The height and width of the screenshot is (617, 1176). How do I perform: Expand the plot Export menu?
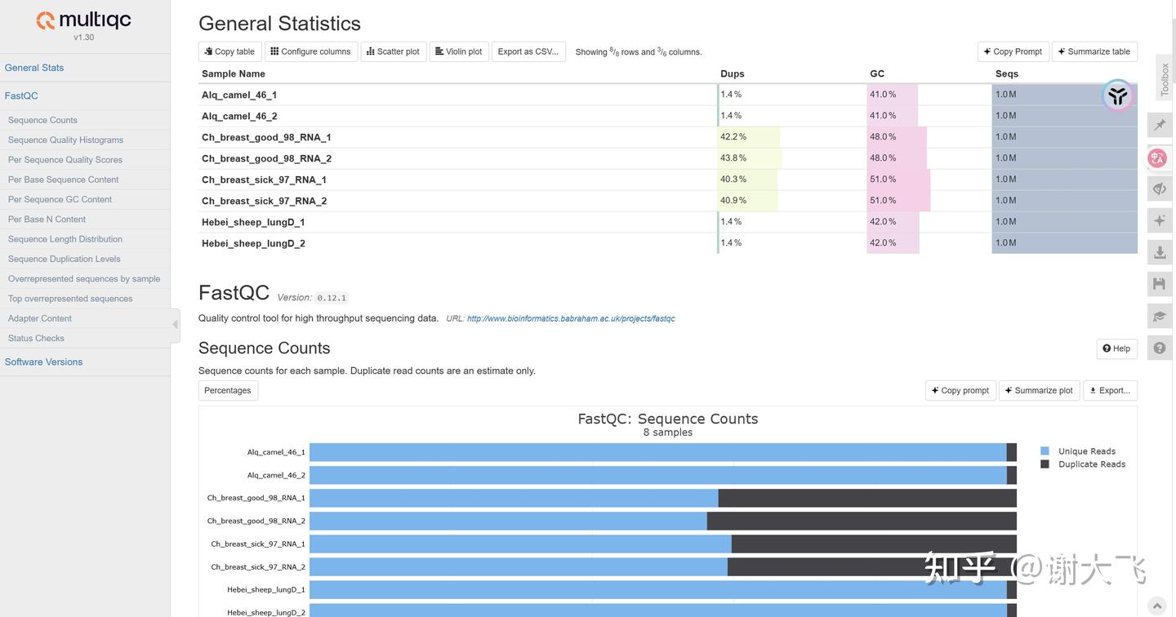pyautogui.click(x=1110, y=391)
